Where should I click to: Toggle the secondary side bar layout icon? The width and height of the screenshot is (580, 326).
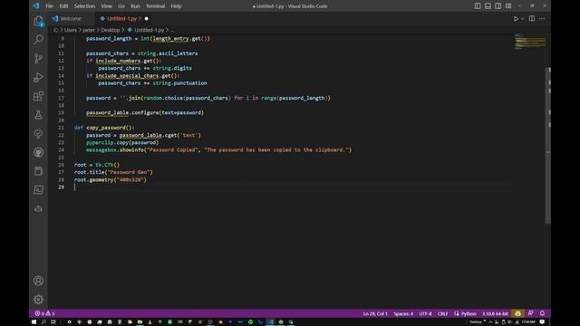coord(498,6)
